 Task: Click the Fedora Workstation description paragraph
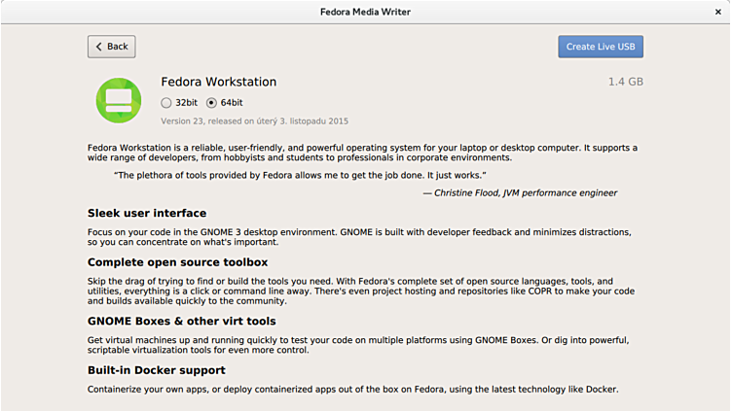tap(362, 153)
